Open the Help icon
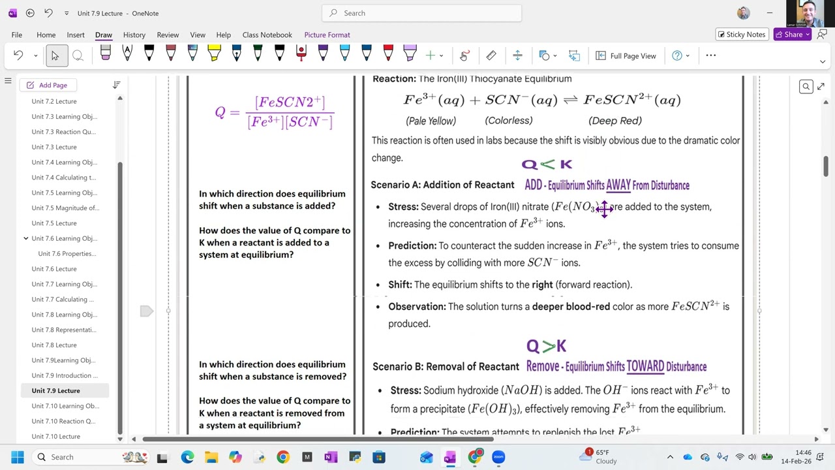835x470 pixels. (x=677, y=55)
